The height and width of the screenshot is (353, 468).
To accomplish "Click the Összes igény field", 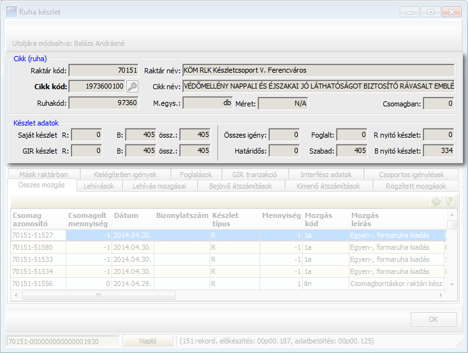I will [x=284, y=135].
